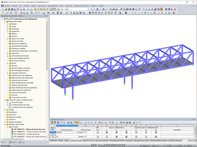Click the New node tool icon
Screen dimensions: 197x147
3,13
